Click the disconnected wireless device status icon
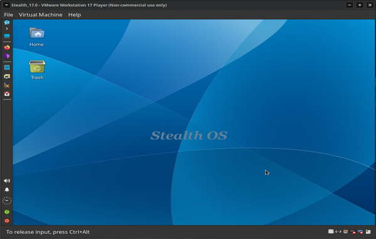Screen dimensions: 376x239 (x=360, y=232)
